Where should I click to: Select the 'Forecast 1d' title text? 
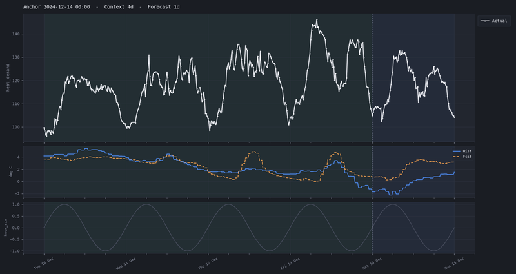tap(164, 7)
